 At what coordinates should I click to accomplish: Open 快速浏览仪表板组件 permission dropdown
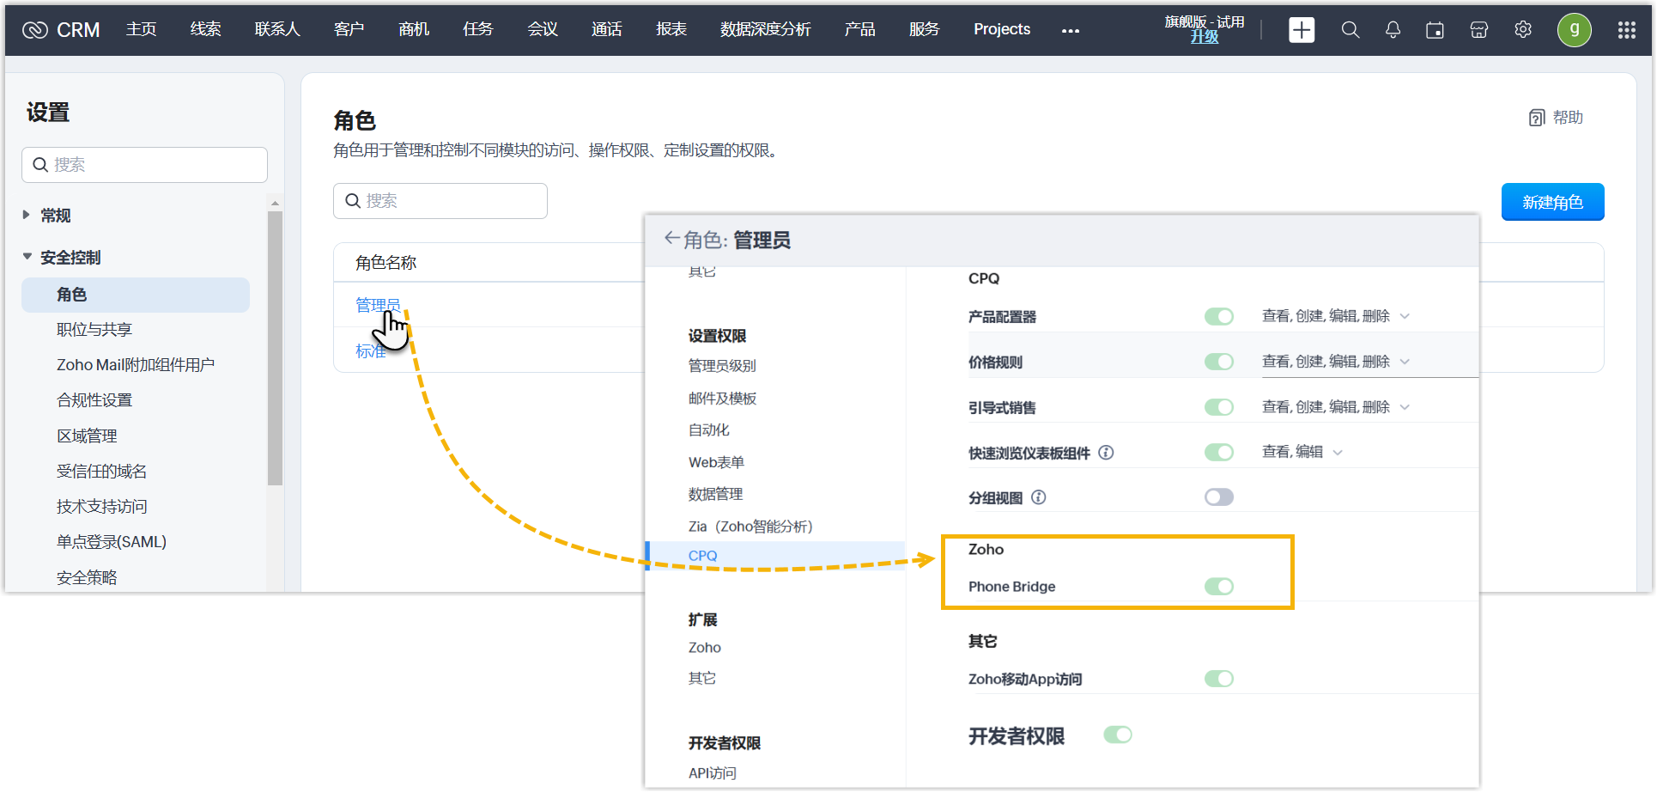point(1338,452)
